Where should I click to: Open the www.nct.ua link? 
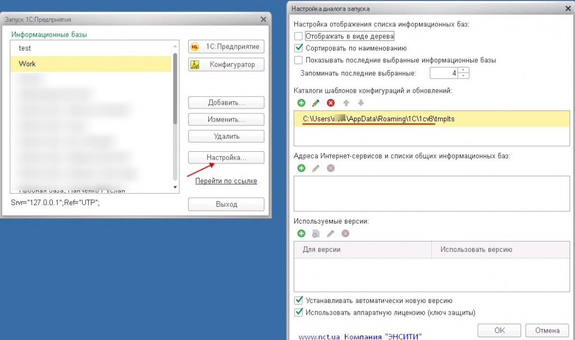coord(319,336)
